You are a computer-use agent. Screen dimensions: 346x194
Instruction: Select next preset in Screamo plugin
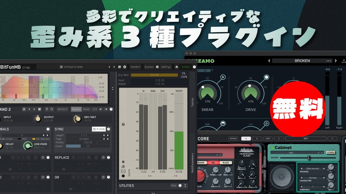click(x=336, y=61)
